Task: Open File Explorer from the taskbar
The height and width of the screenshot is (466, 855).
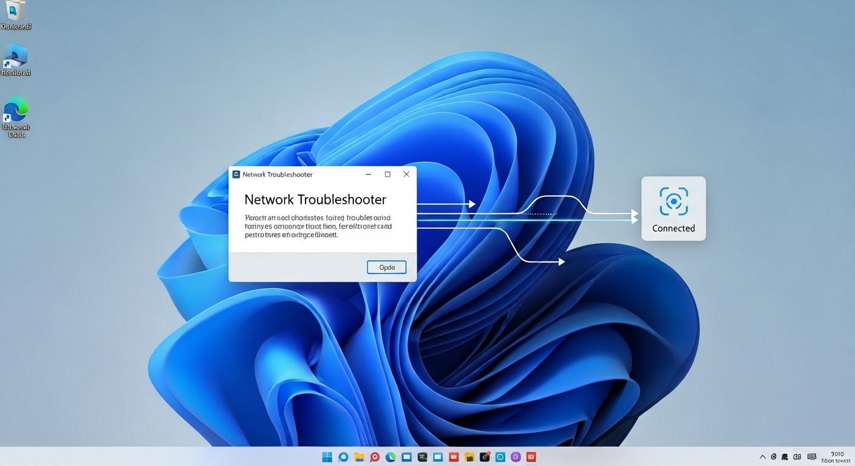Action: (359, 457)
